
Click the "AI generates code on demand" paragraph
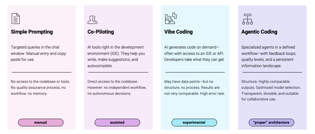coord(195,53)
